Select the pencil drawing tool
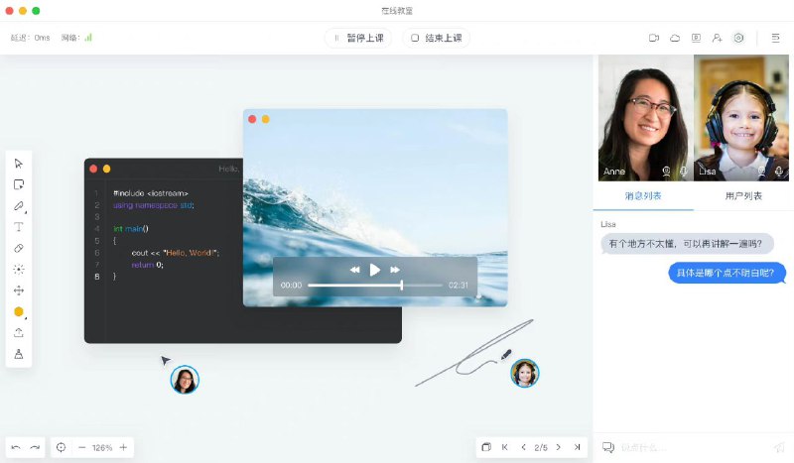This screenshot has height=463, width=794. [19, 206]
